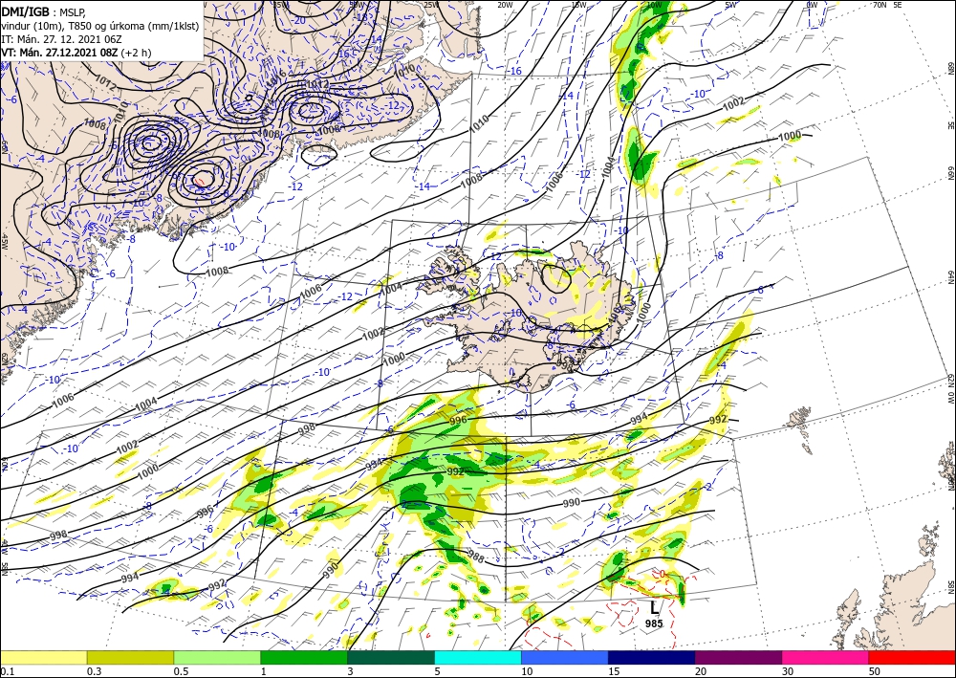Select the dark green 3–5 legend swatch
956x678 pixels.
(391, 657)
